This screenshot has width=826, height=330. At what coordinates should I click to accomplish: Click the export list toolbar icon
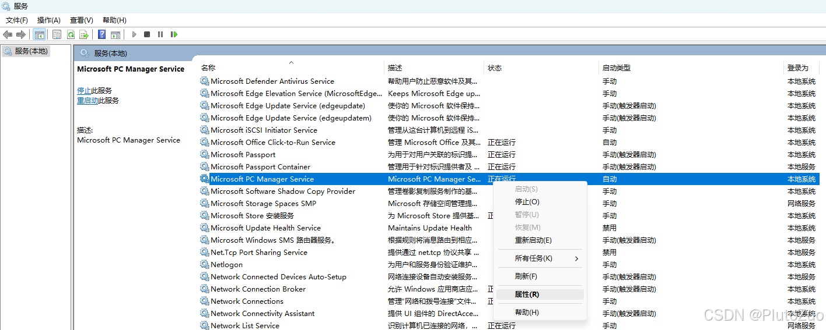click(84, 34)
